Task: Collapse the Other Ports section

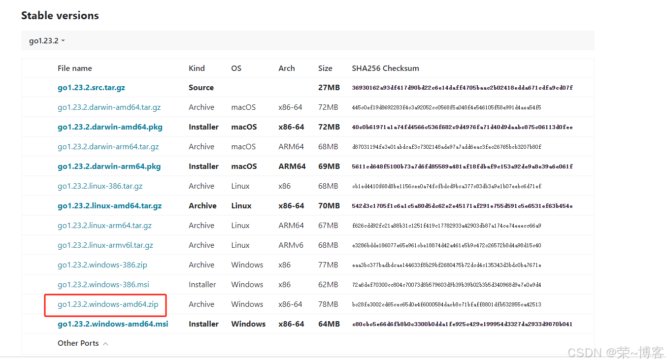Action: pyautogui.click(x=83, y=343)
